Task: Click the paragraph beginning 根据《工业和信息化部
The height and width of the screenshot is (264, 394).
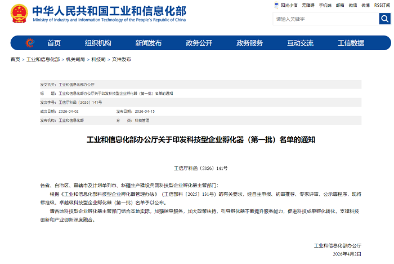Action: 201,199
